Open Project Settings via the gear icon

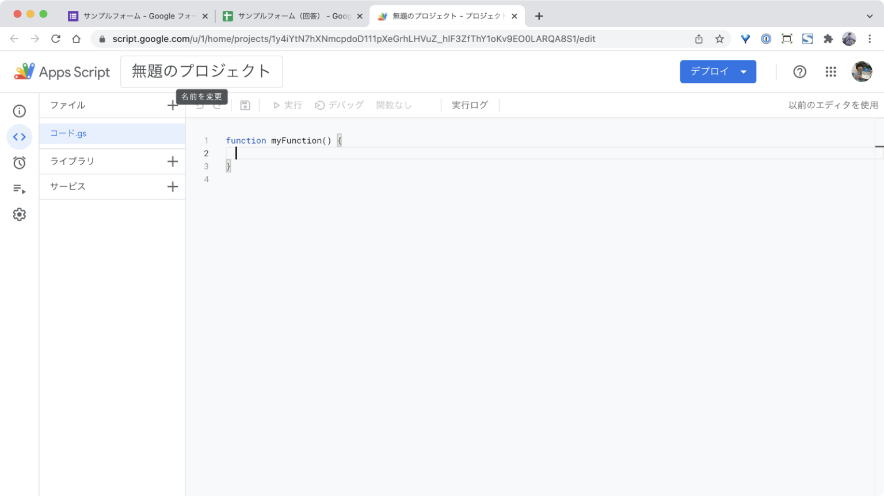(19, 214)
